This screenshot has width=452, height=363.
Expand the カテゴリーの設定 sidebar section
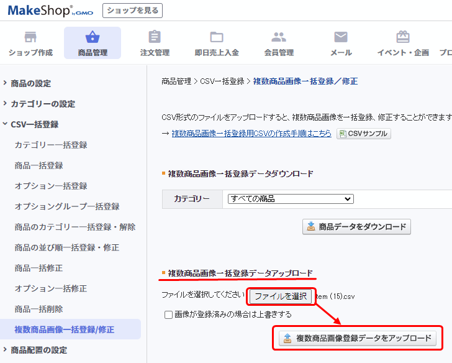point(42,104)
